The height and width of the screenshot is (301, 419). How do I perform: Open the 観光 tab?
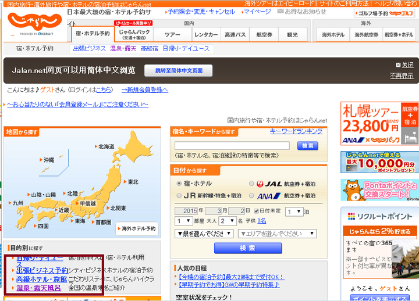292,35
